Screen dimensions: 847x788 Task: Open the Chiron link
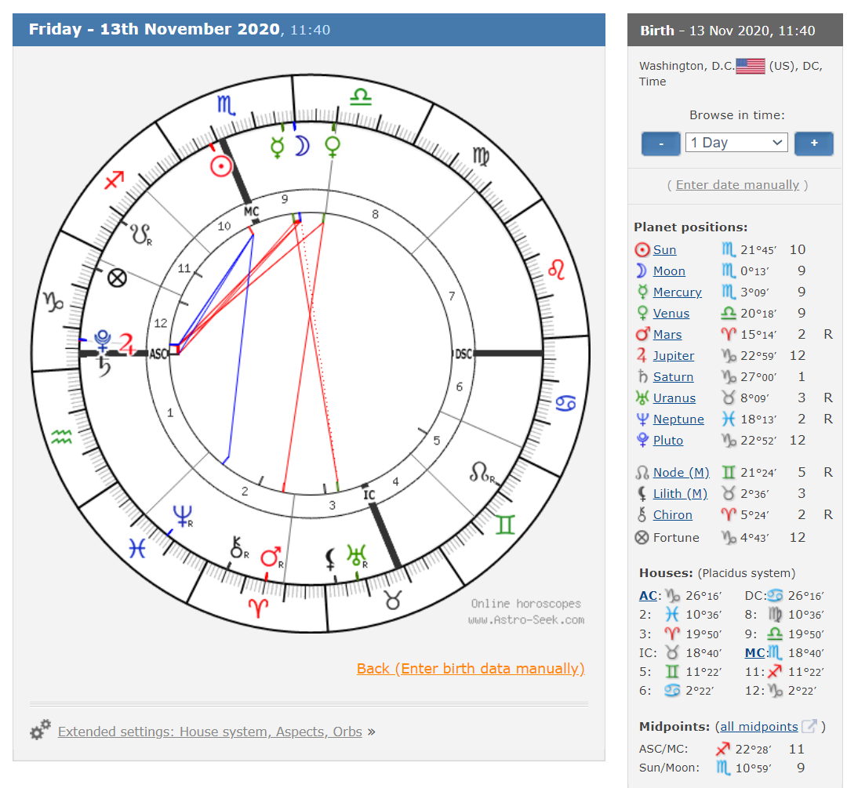(673, 514)
